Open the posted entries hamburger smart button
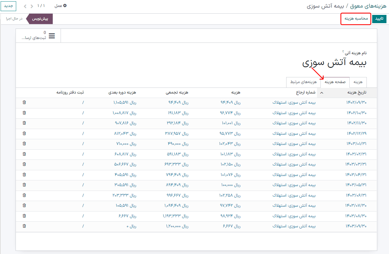Viewport: 389px width, 254px height. click(x=38, y=36)
